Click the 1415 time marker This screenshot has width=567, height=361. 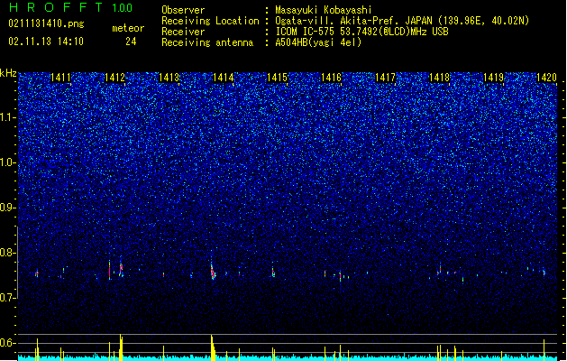[x=277, y=77]
